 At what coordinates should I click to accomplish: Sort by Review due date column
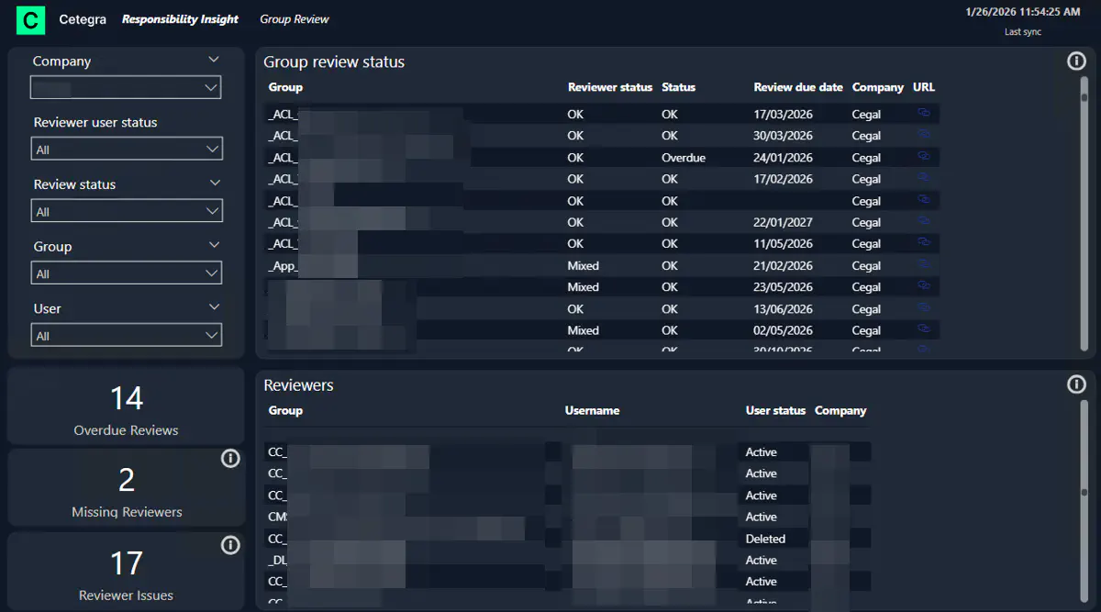pyautogui.click(x=797, y=87)
